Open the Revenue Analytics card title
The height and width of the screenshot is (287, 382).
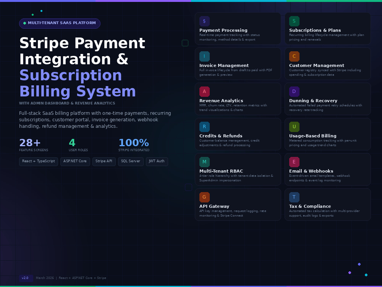tap(221, 101)
